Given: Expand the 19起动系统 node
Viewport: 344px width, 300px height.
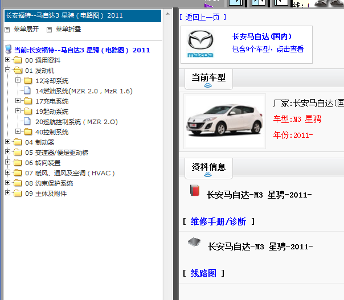Looking at the screenshot, I should (18, 111).
